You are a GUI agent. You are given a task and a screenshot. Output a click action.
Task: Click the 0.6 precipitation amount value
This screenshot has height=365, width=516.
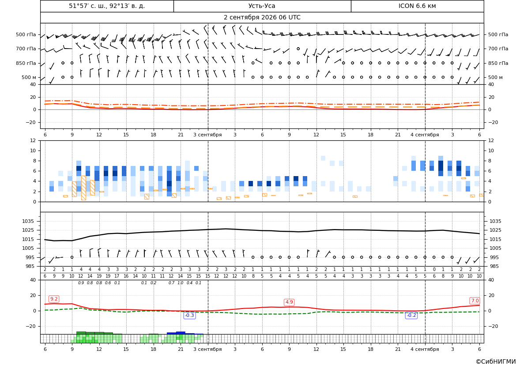(x=108, y=283)
